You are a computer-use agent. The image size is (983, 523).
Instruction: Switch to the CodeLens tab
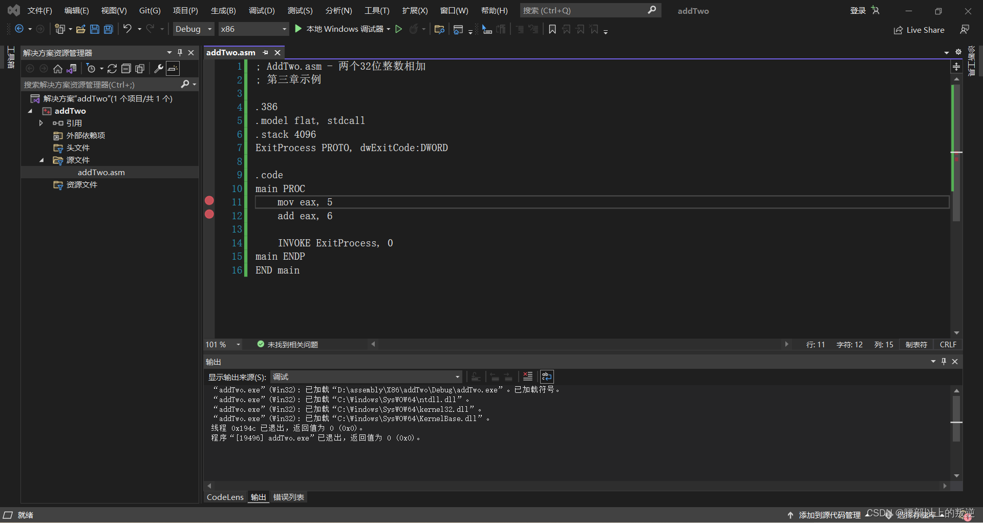(225, 497)
